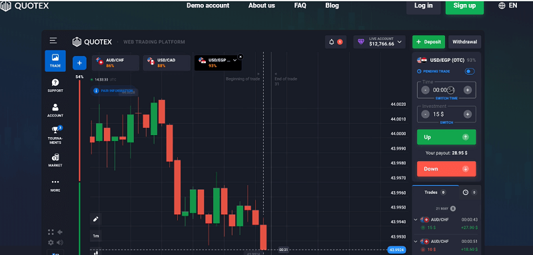Click the Quotex logo in top header
Image resolution: width=533 pixels, height=255 pixels.
click(25, 6)
